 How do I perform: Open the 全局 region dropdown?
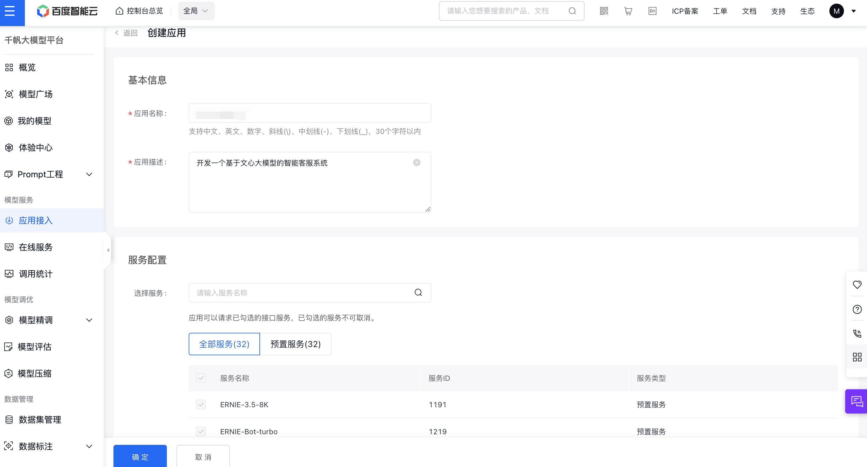coord(196,11)
